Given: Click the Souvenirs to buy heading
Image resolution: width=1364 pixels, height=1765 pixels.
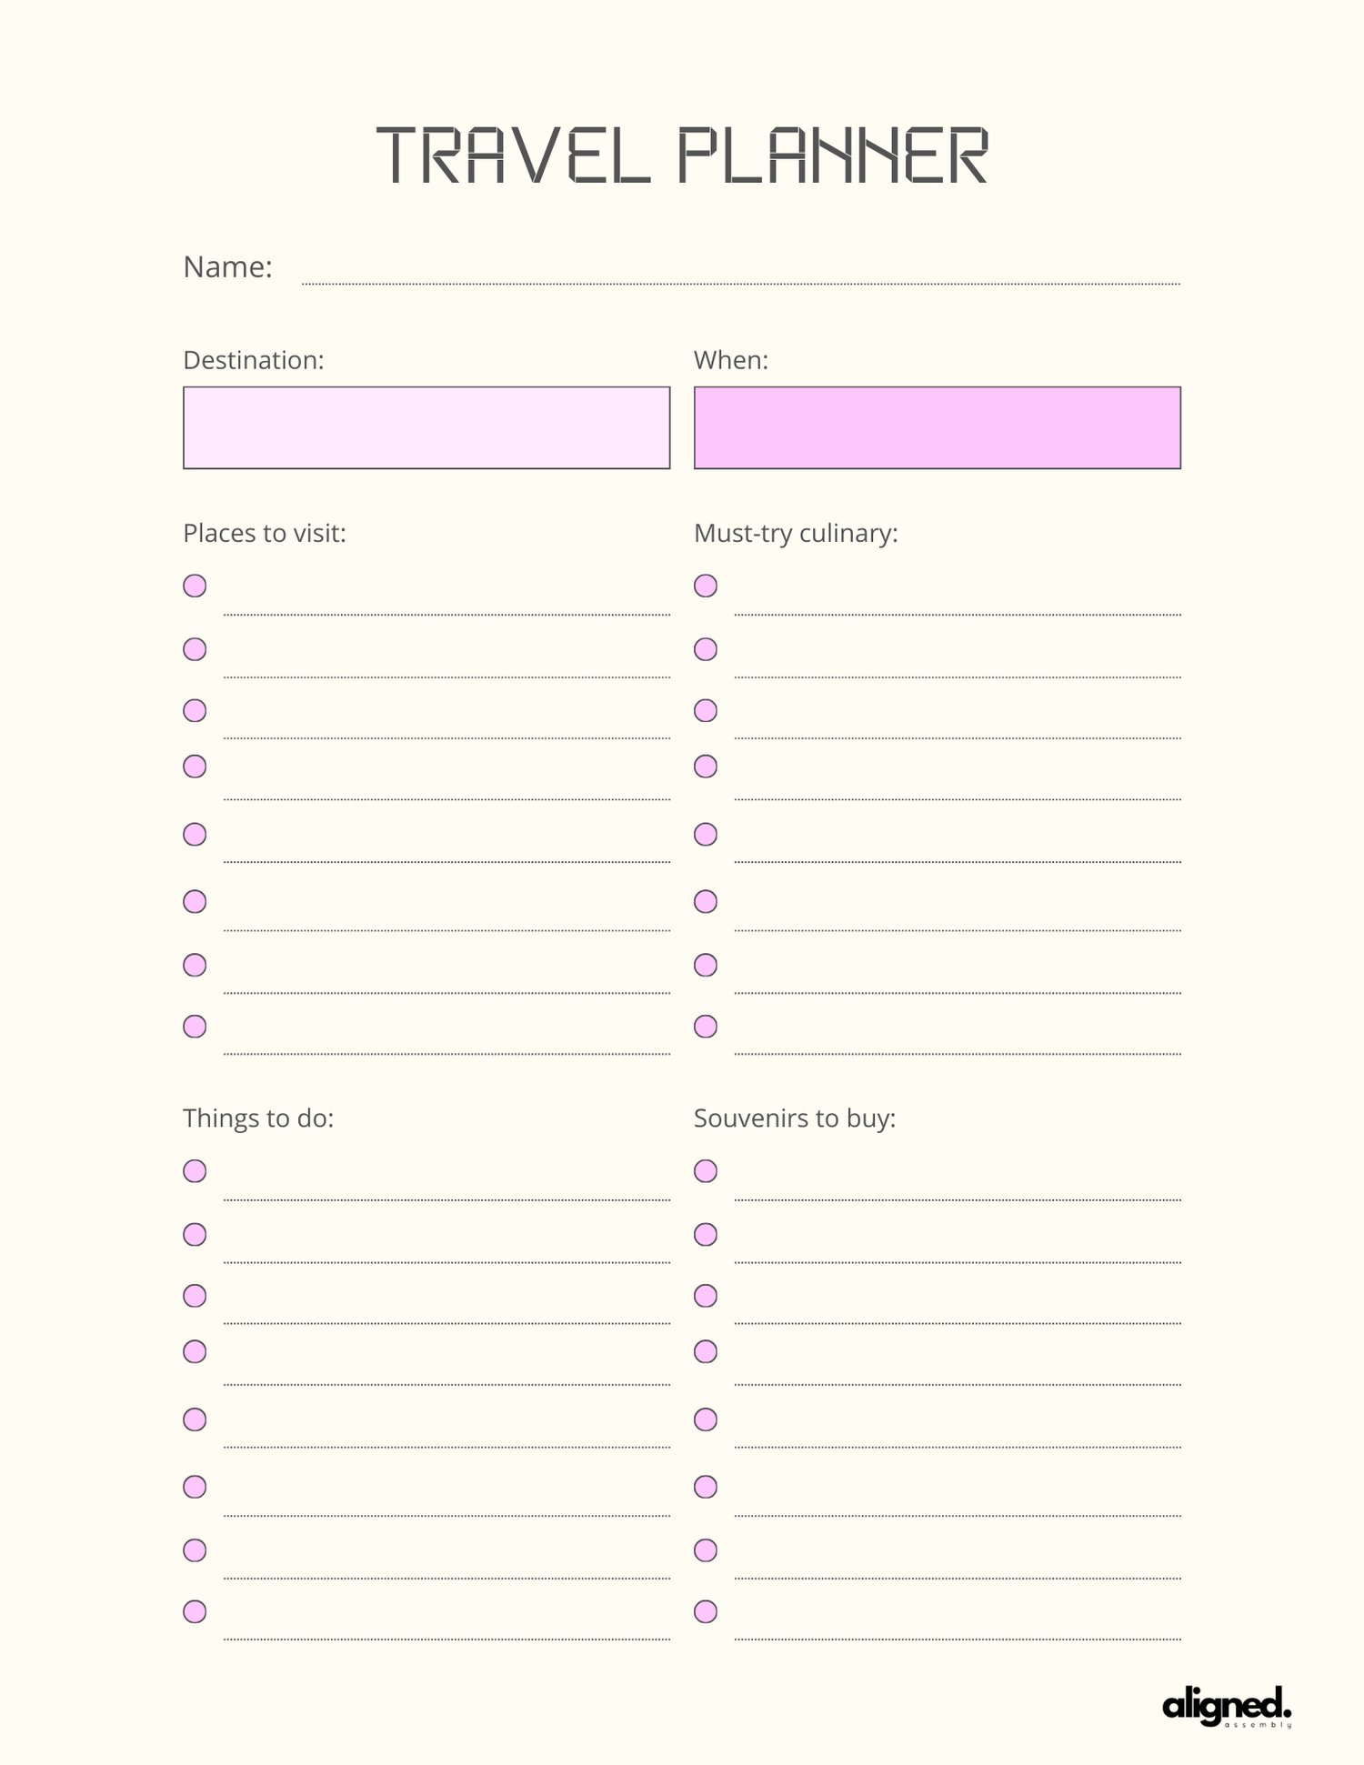Looking at the screenshot, I should (x=795, y=1118).
